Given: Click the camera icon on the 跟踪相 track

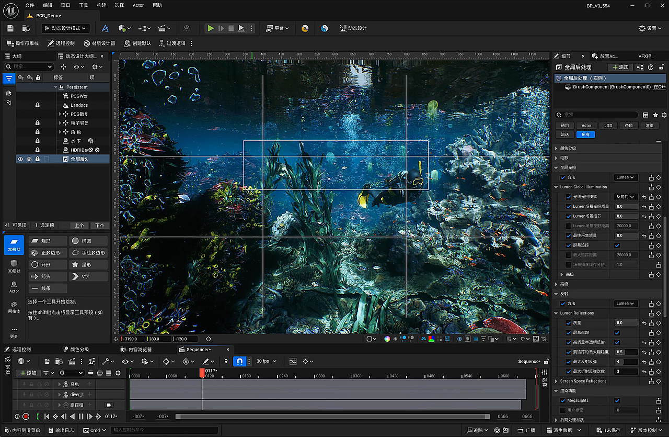Looking at the screenshot, I should [109, 405].
